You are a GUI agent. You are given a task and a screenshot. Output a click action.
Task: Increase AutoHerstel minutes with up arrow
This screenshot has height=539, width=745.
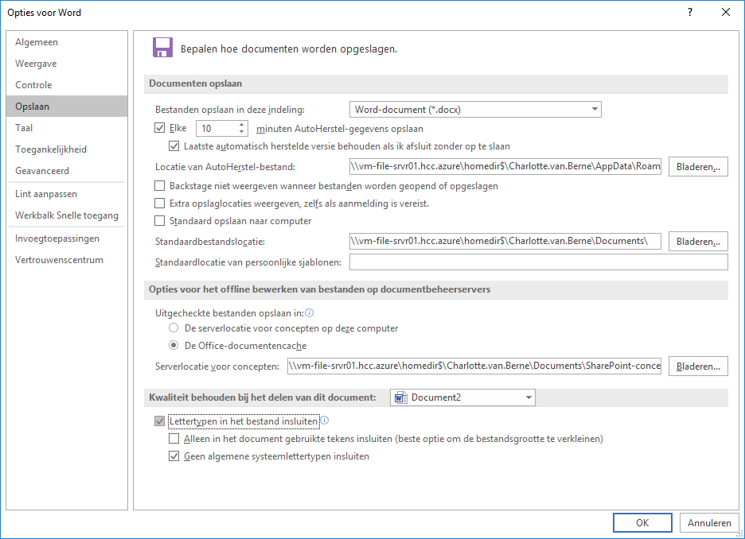point(242,124)
